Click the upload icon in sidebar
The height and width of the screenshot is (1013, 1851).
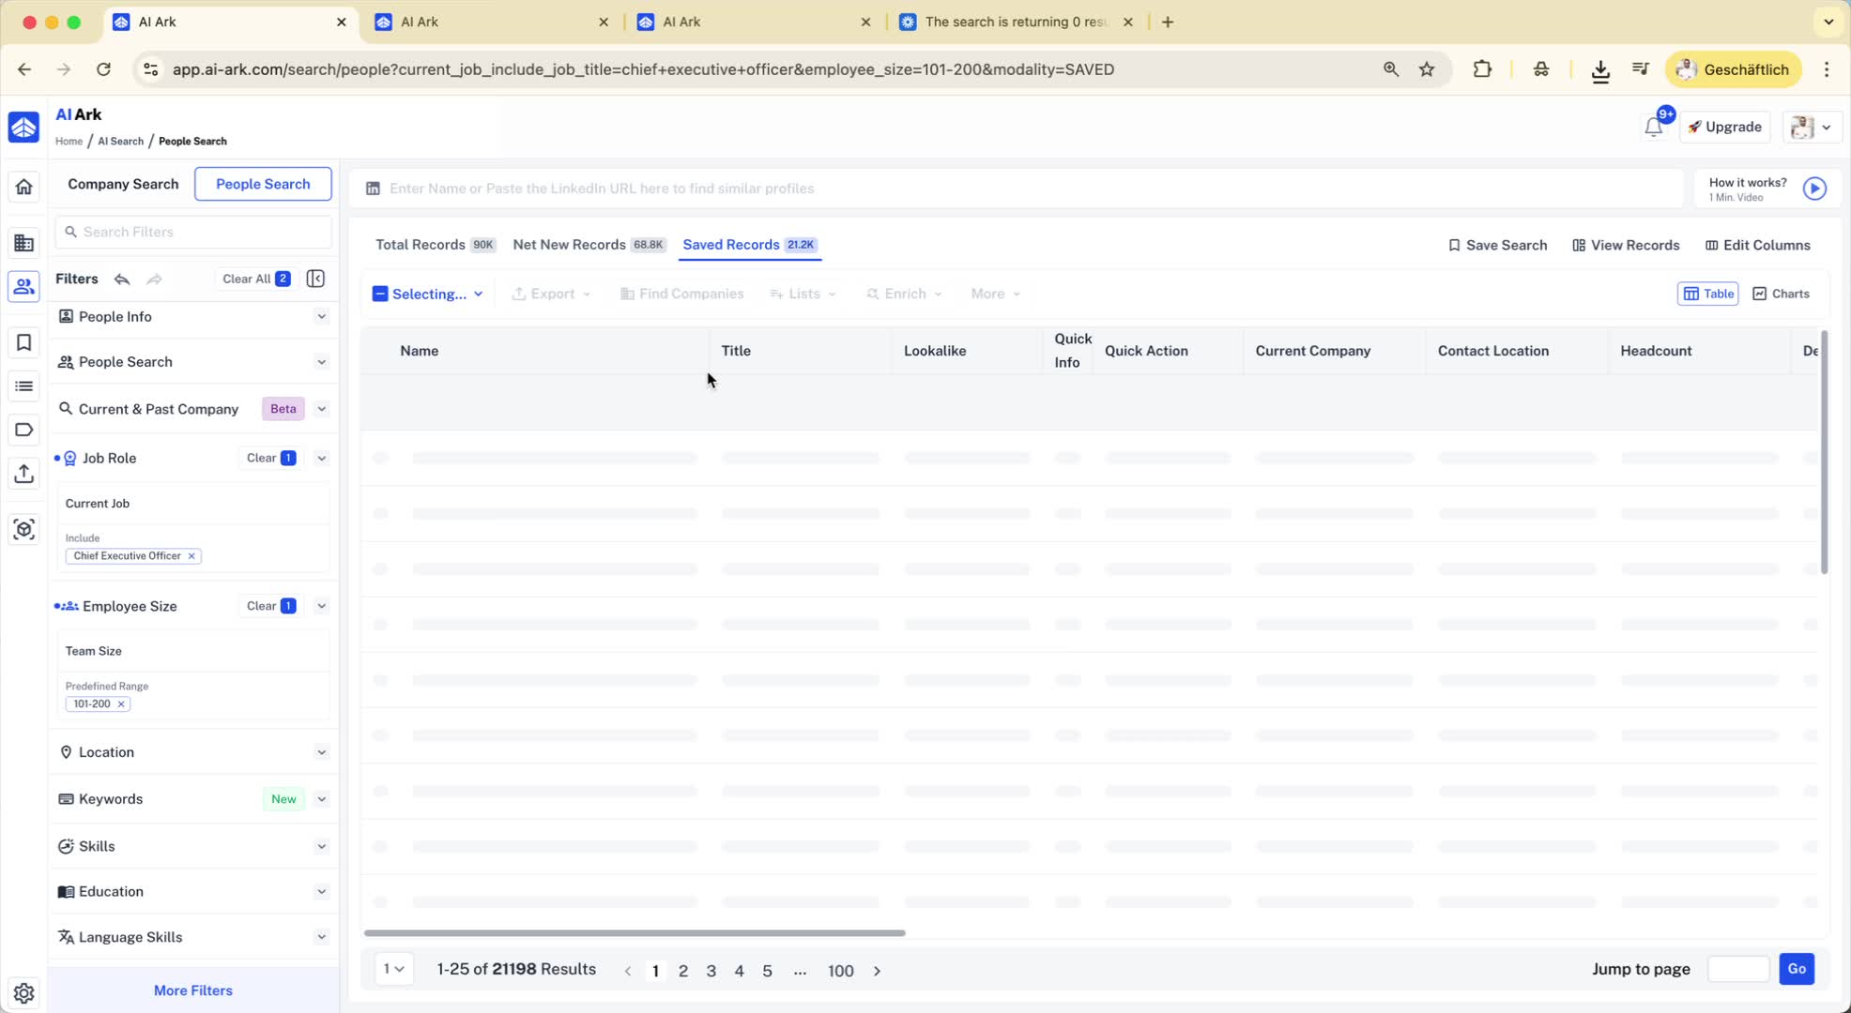[x=24, y=474]
